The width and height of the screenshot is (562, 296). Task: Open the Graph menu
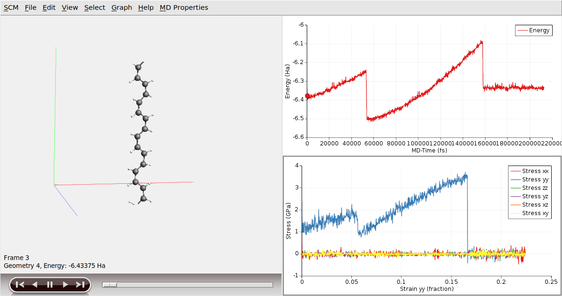point(122,7)
